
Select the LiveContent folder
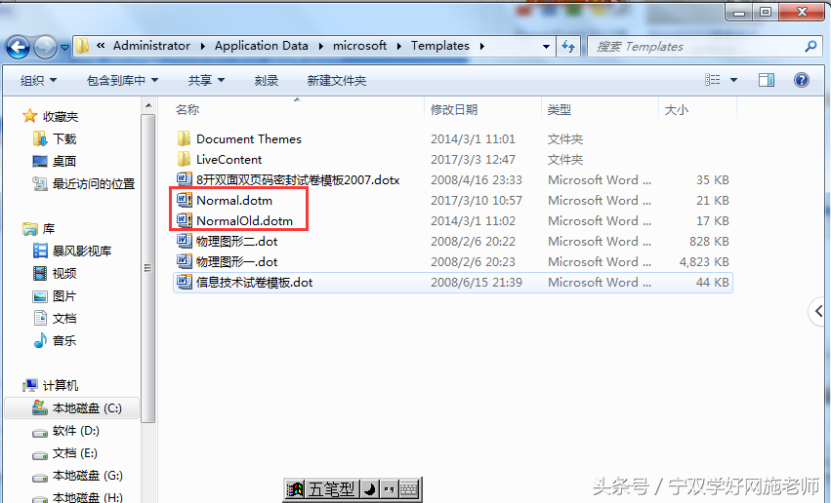tap(229, 159)
